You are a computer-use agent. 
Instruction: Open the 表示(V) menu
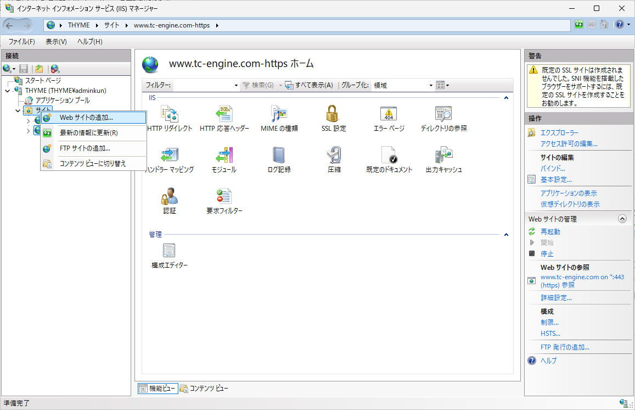pos(56,42)
